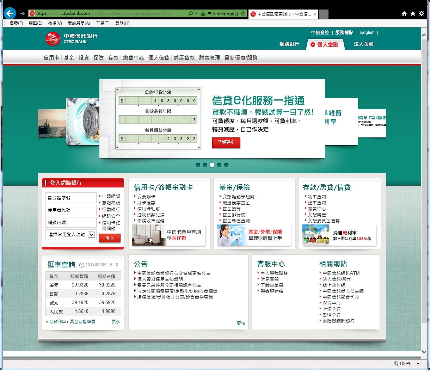Viewport: 430px width, 370px height.
Task: Open a new blank tab
Action: pos(324,14)
